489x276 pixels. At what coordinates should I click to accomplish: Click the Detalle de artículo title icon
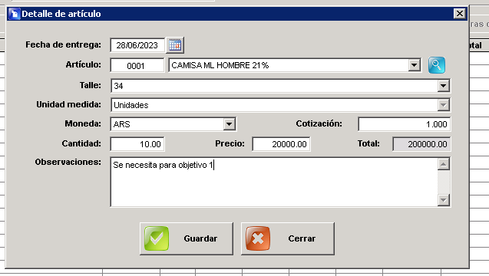click(14, 14)
